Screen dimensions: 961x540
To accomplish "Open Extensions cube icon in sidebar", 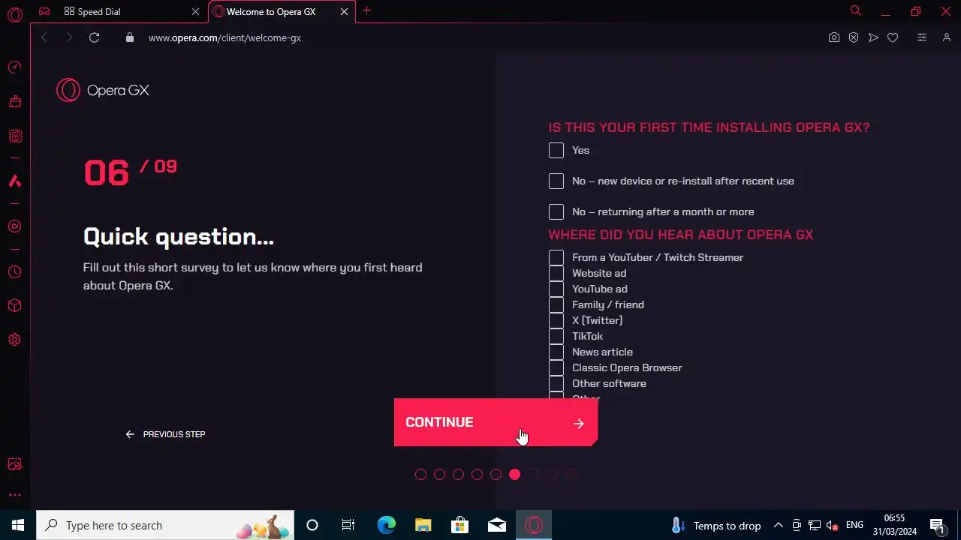I will [14, 306].
